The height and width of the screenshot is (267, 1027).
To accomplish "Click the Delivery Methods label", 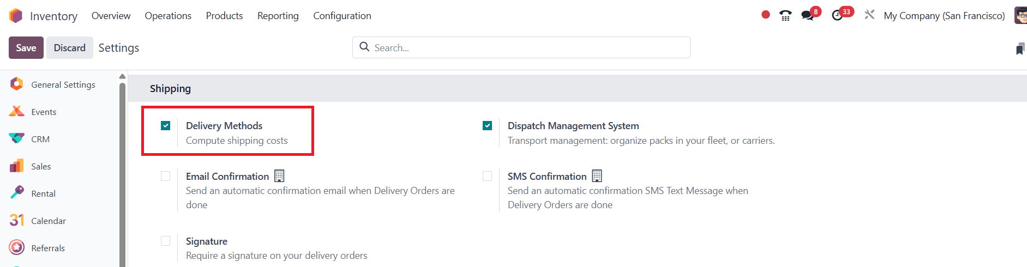I will 224,126.
